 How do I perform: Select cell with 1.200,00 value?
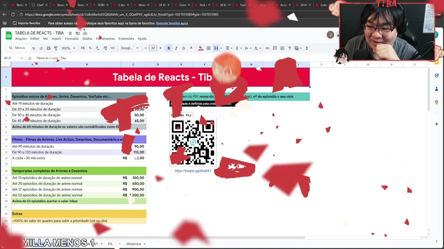(133, 195)
